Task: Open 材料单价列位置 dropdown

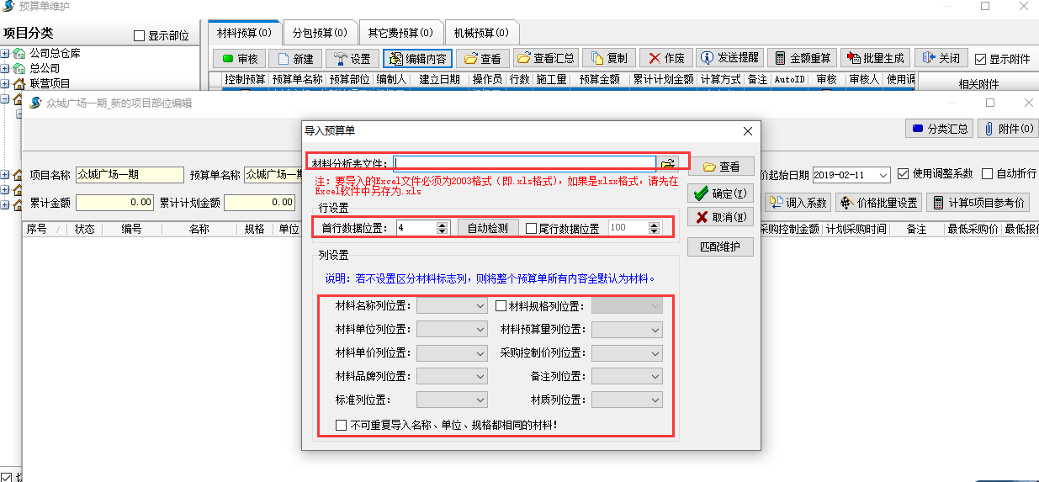Action: [452, 353]
